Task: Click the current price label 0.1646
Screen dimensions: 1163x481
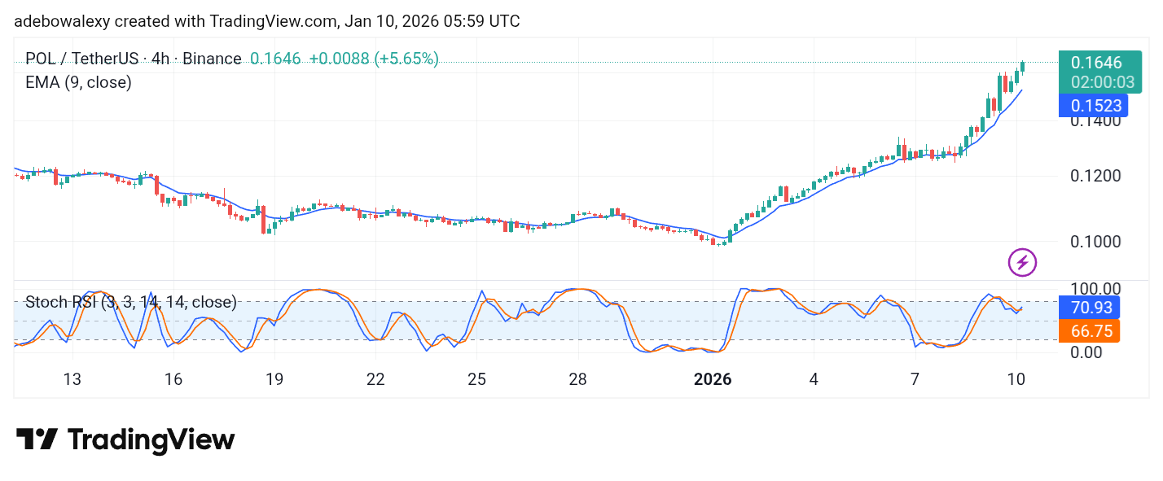Action: (1096, 63)
